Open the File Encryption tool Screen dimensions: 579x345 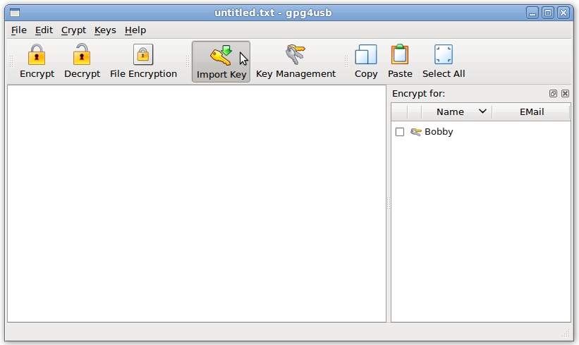pyautogui.click(x=143, y=61)
